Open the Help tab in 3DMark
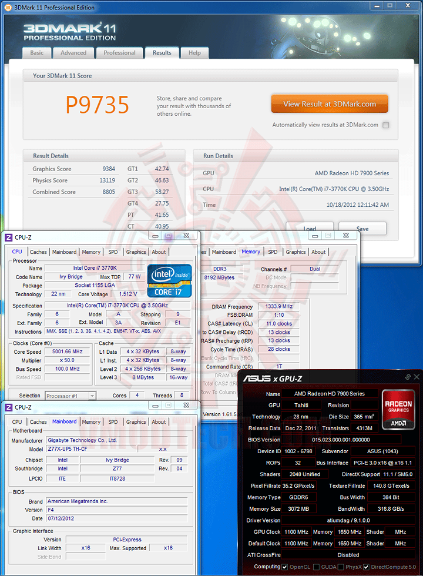423x576 pixels. 194,53
